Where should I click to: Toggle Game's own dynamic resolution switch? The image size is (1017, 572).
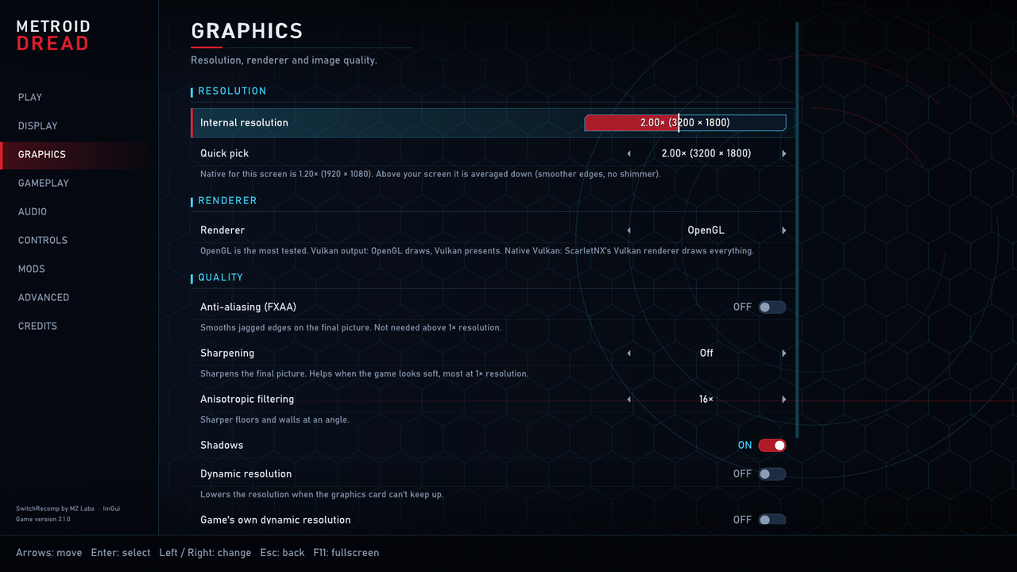click(x=771, y=520)
